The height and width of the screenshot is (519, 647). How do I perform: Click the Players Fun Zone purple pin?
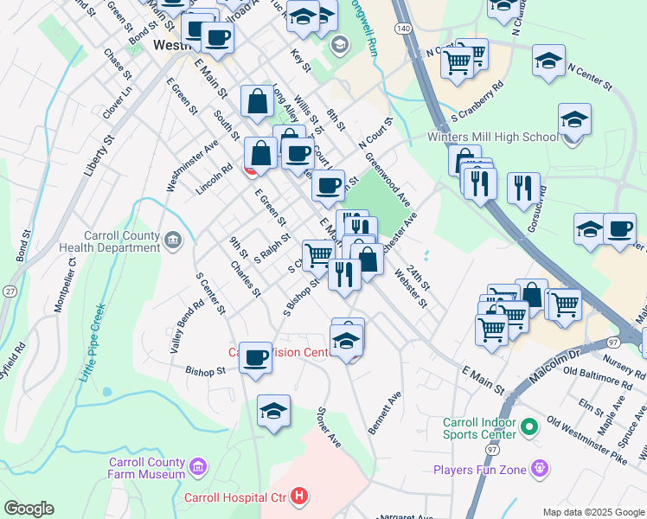541,470
